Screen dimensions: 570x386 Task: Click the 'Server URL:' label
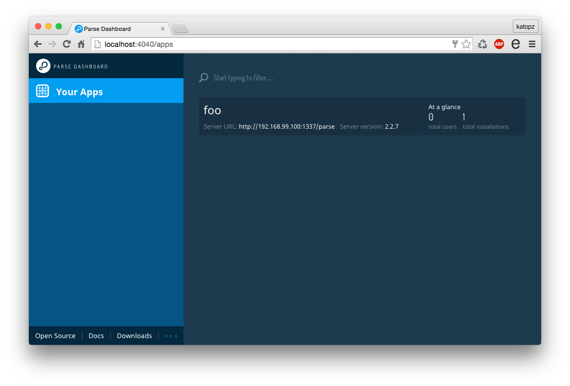pyautogui.click(x=220, y=127)
